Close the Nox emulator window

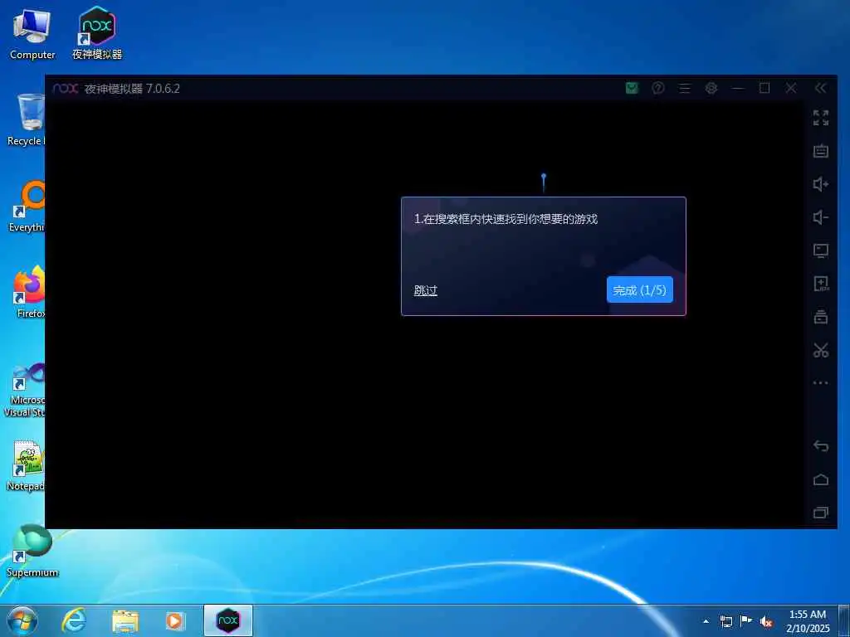pos(791,88)
